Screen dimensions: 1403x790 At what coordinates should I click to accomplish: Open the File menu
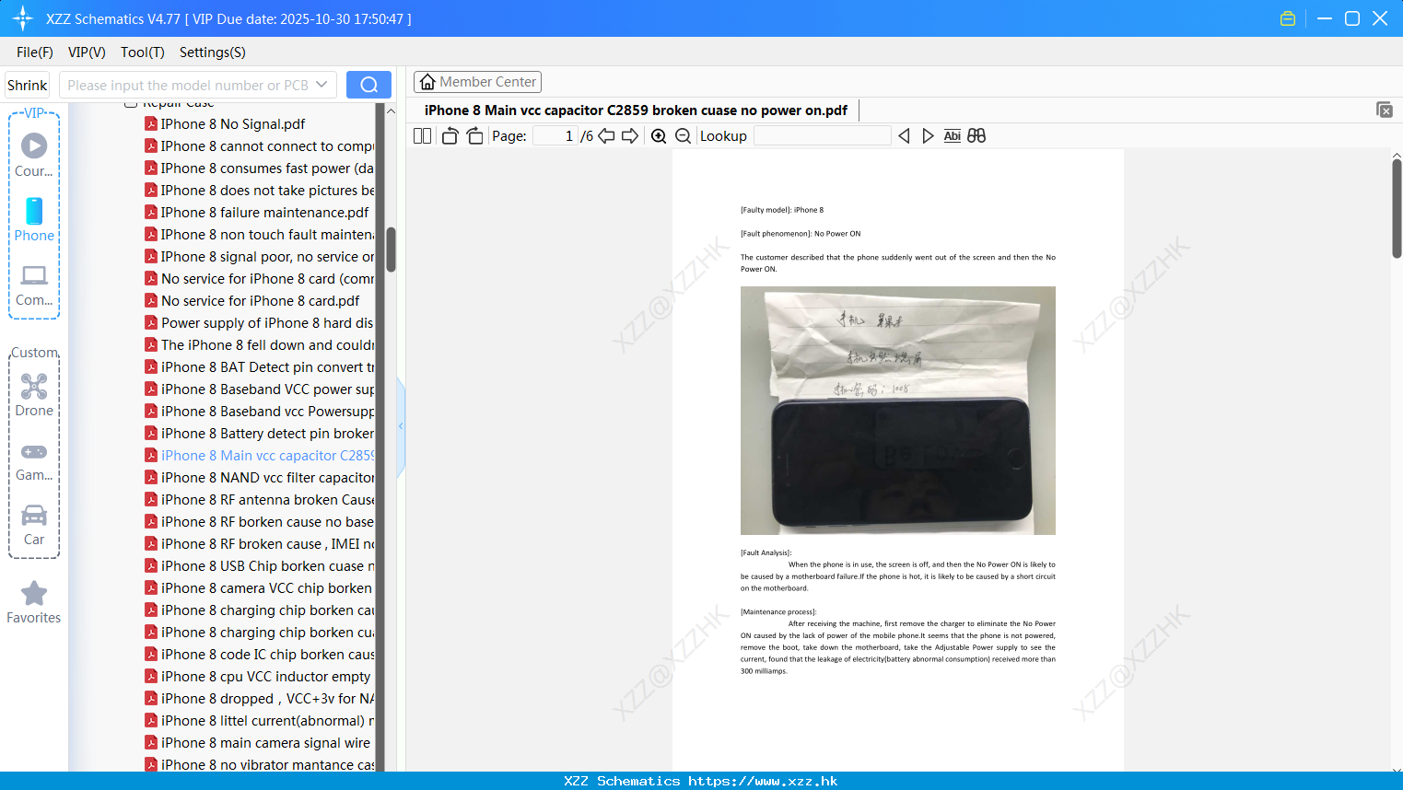(x=35, y=52)
